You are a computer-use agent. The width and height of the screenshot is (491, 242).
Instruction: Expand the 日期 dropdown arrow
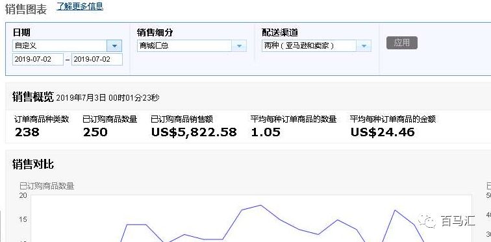(x=114, y=46)
